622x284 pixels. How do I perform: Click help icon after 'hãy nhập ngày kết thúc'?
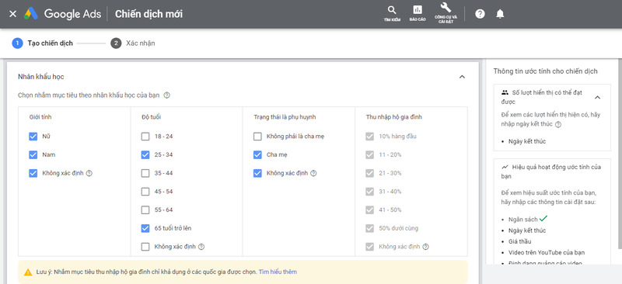tap(558, 124)
